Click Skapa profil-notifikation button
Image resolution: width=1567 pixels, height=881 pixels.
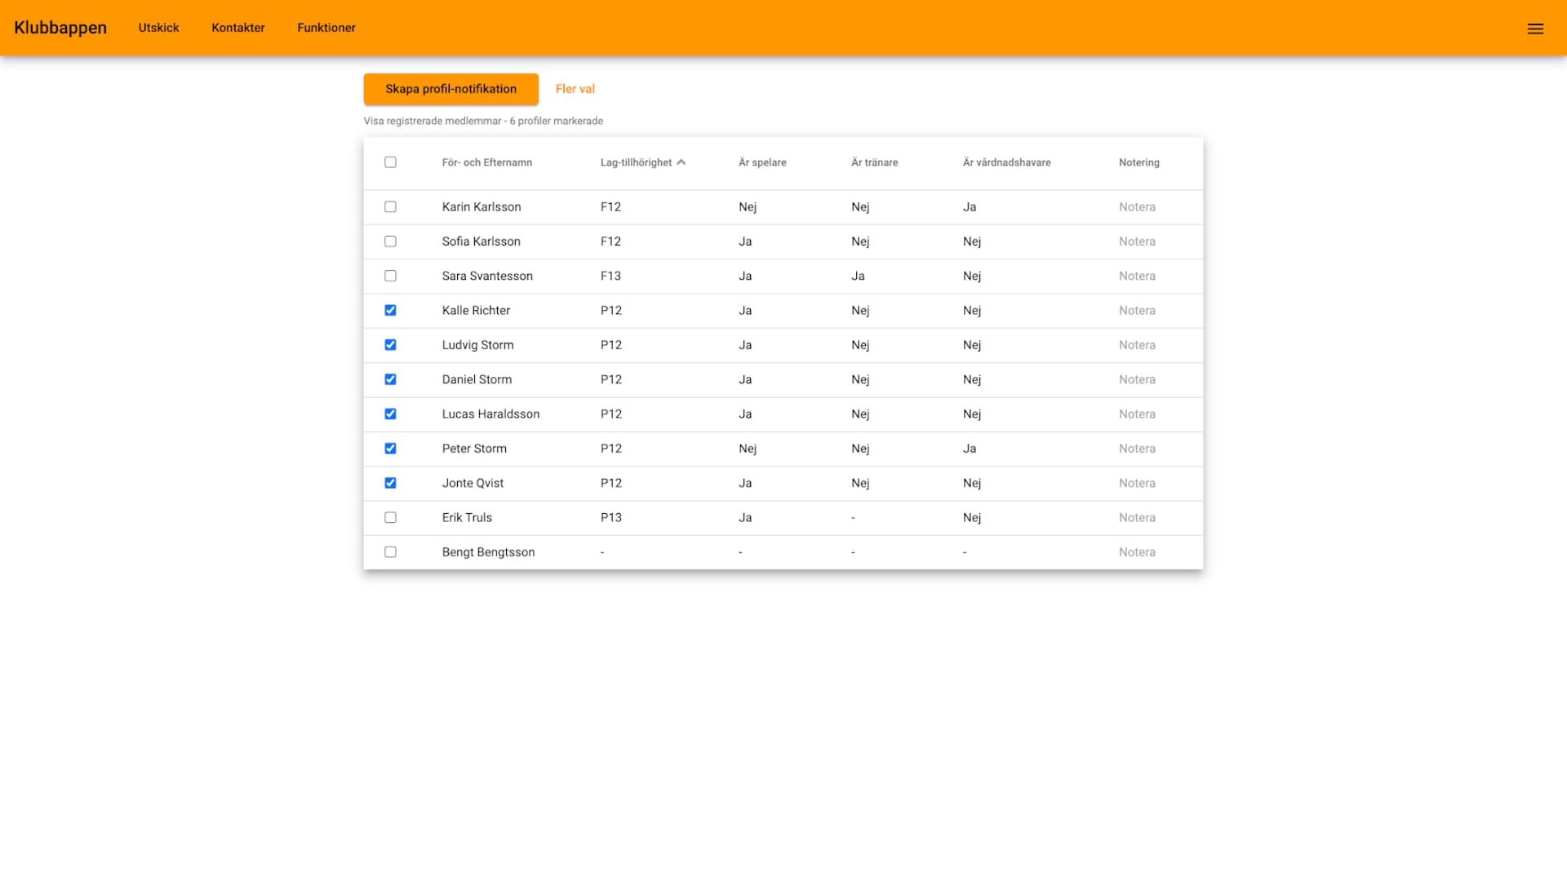click(x=451, y=89)
